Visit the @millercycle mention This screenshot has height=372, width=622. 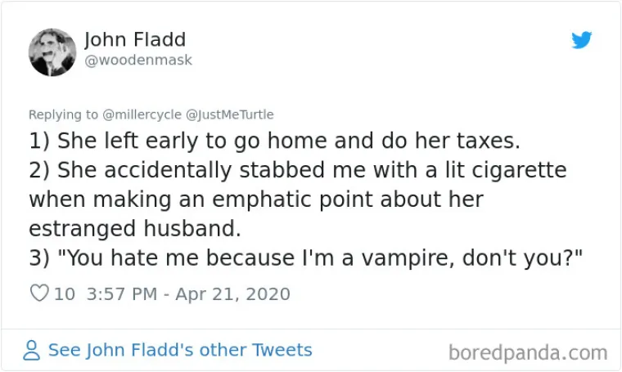coord(136,115)
